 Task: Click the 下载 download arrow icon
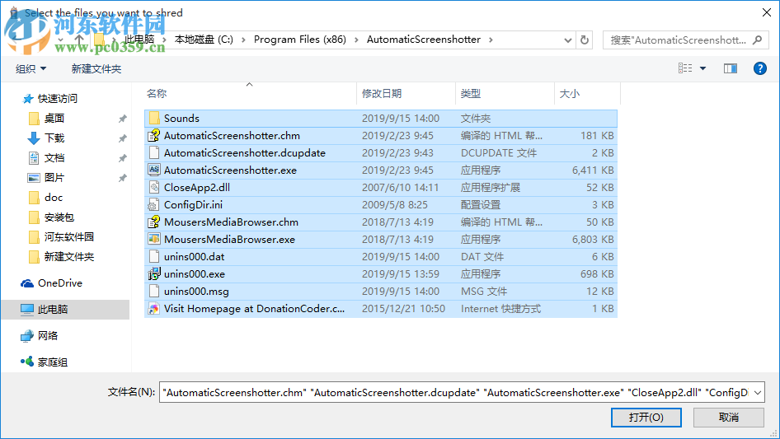pos(33,138)
